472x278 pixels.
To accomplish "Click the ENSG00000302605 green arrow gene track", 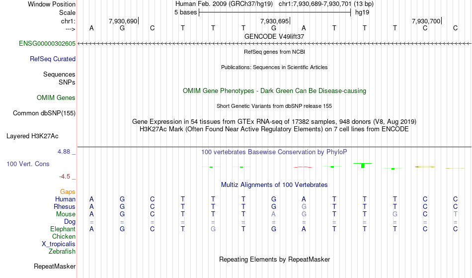I will pyautogui.click(x=274, y=44).
